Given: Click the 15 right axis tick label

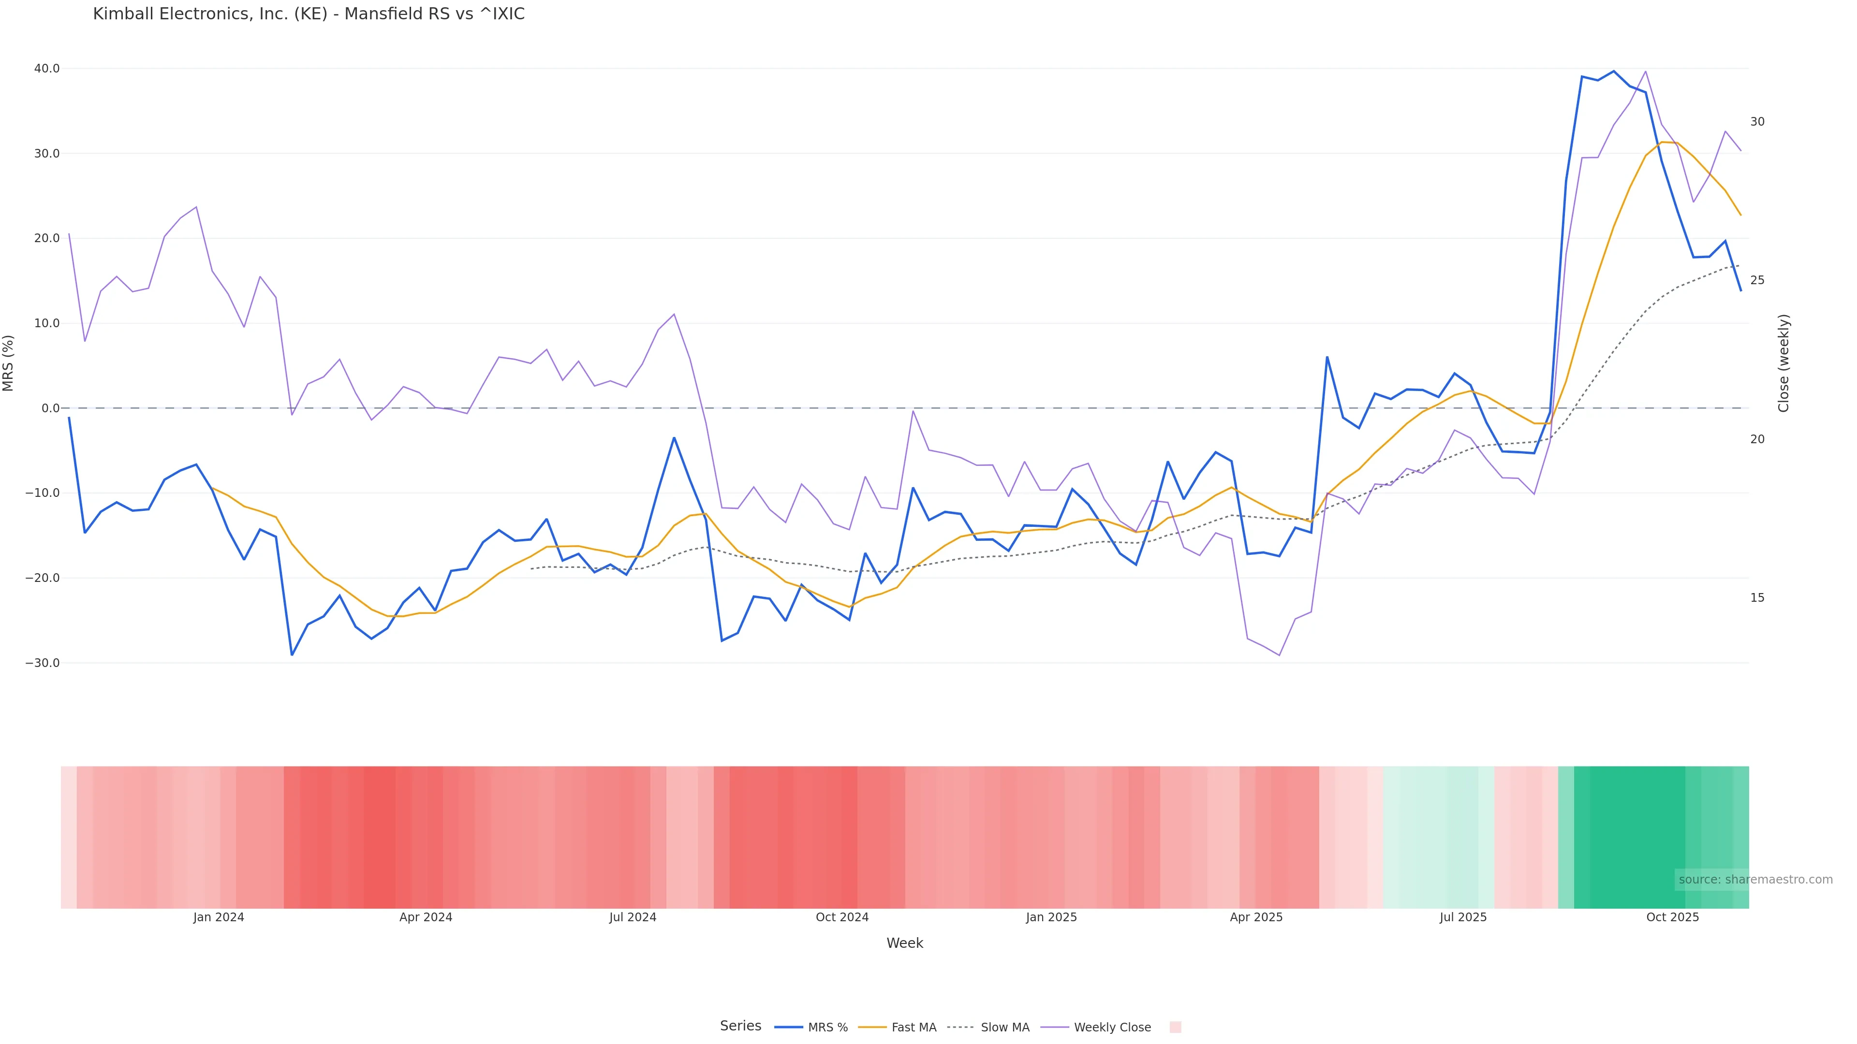Looking at the screenshot, I should (x=1757, y=598).
